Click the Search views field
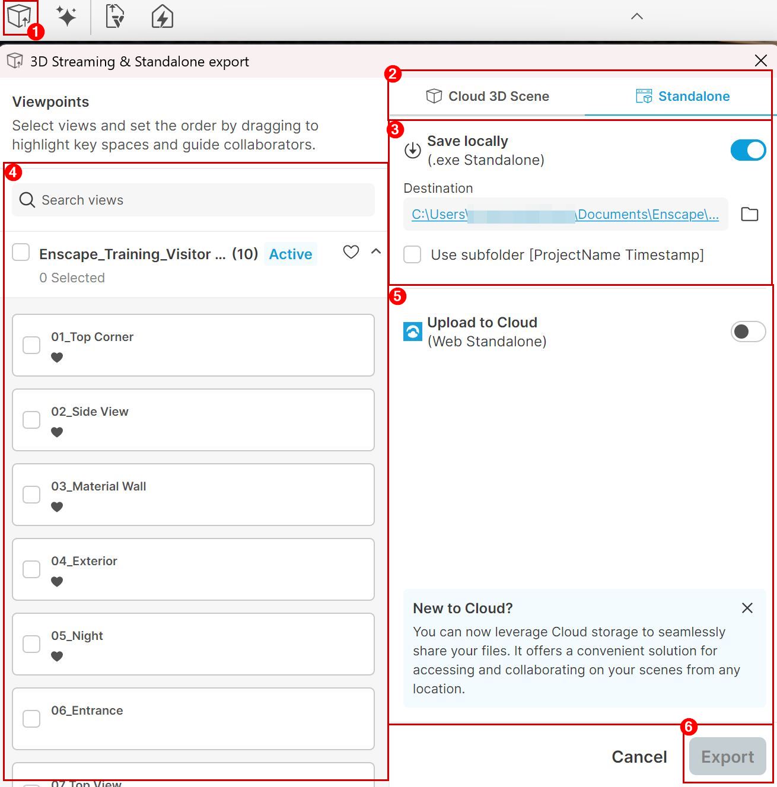Screen dimensions: 777x787 193,200
